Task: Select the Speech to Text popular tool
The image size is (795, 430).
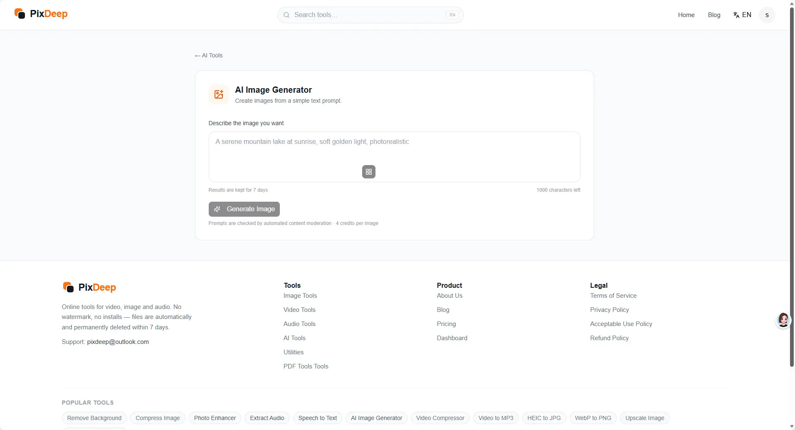Action: click(318, 418)
